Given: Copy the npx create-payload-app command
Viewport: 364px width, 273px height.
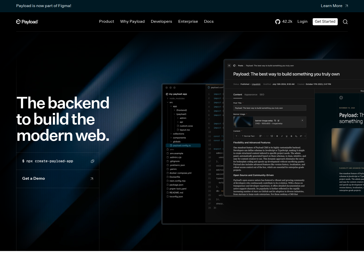Looking at the screenshot, I should coord(93,161).
